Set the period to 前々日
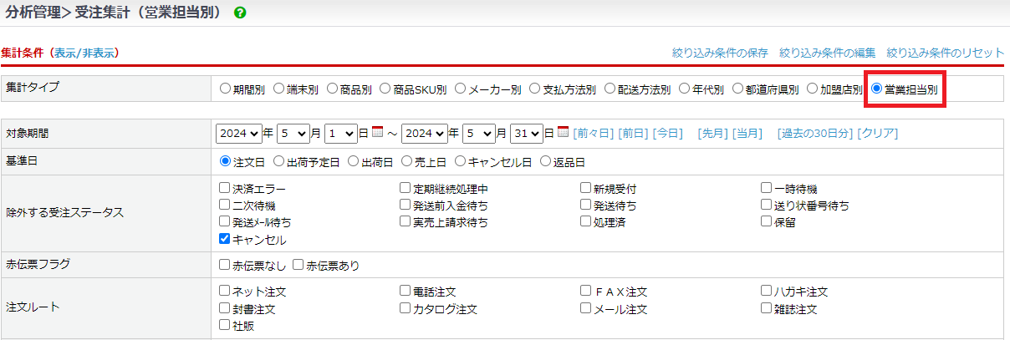 (593, 133)
